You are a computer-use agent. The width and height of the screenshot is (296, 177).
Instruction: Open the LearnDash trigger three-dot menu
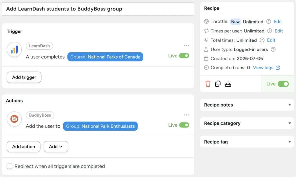[186, 46]
